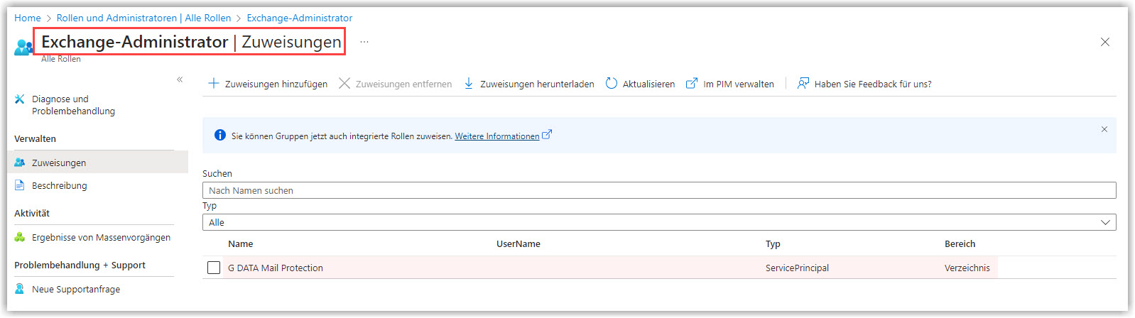The width and height of the screenshot is (1135, 318).
Task: Click the Verzeichnis scope cell
Action: [967, 268]
